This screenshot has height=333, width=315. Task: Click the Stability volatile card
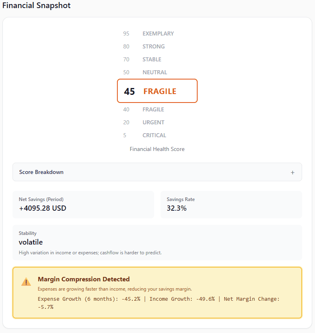[157, 242]
